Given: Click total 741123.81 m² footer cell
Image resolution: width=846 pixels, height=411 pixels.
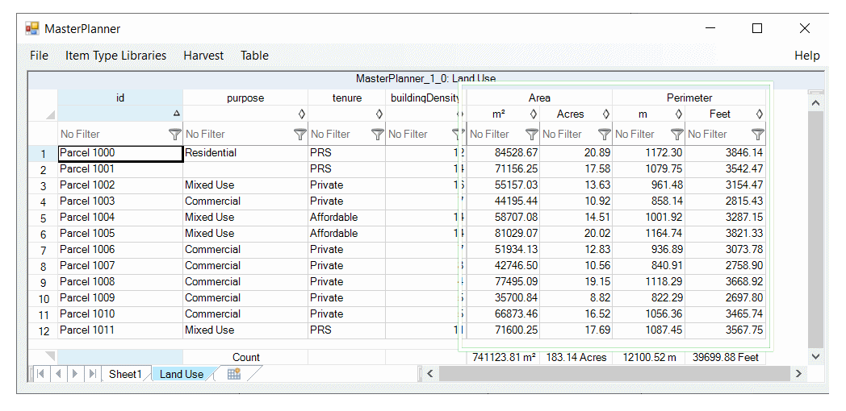Looking at the screenshot, I should click(503, 357).
